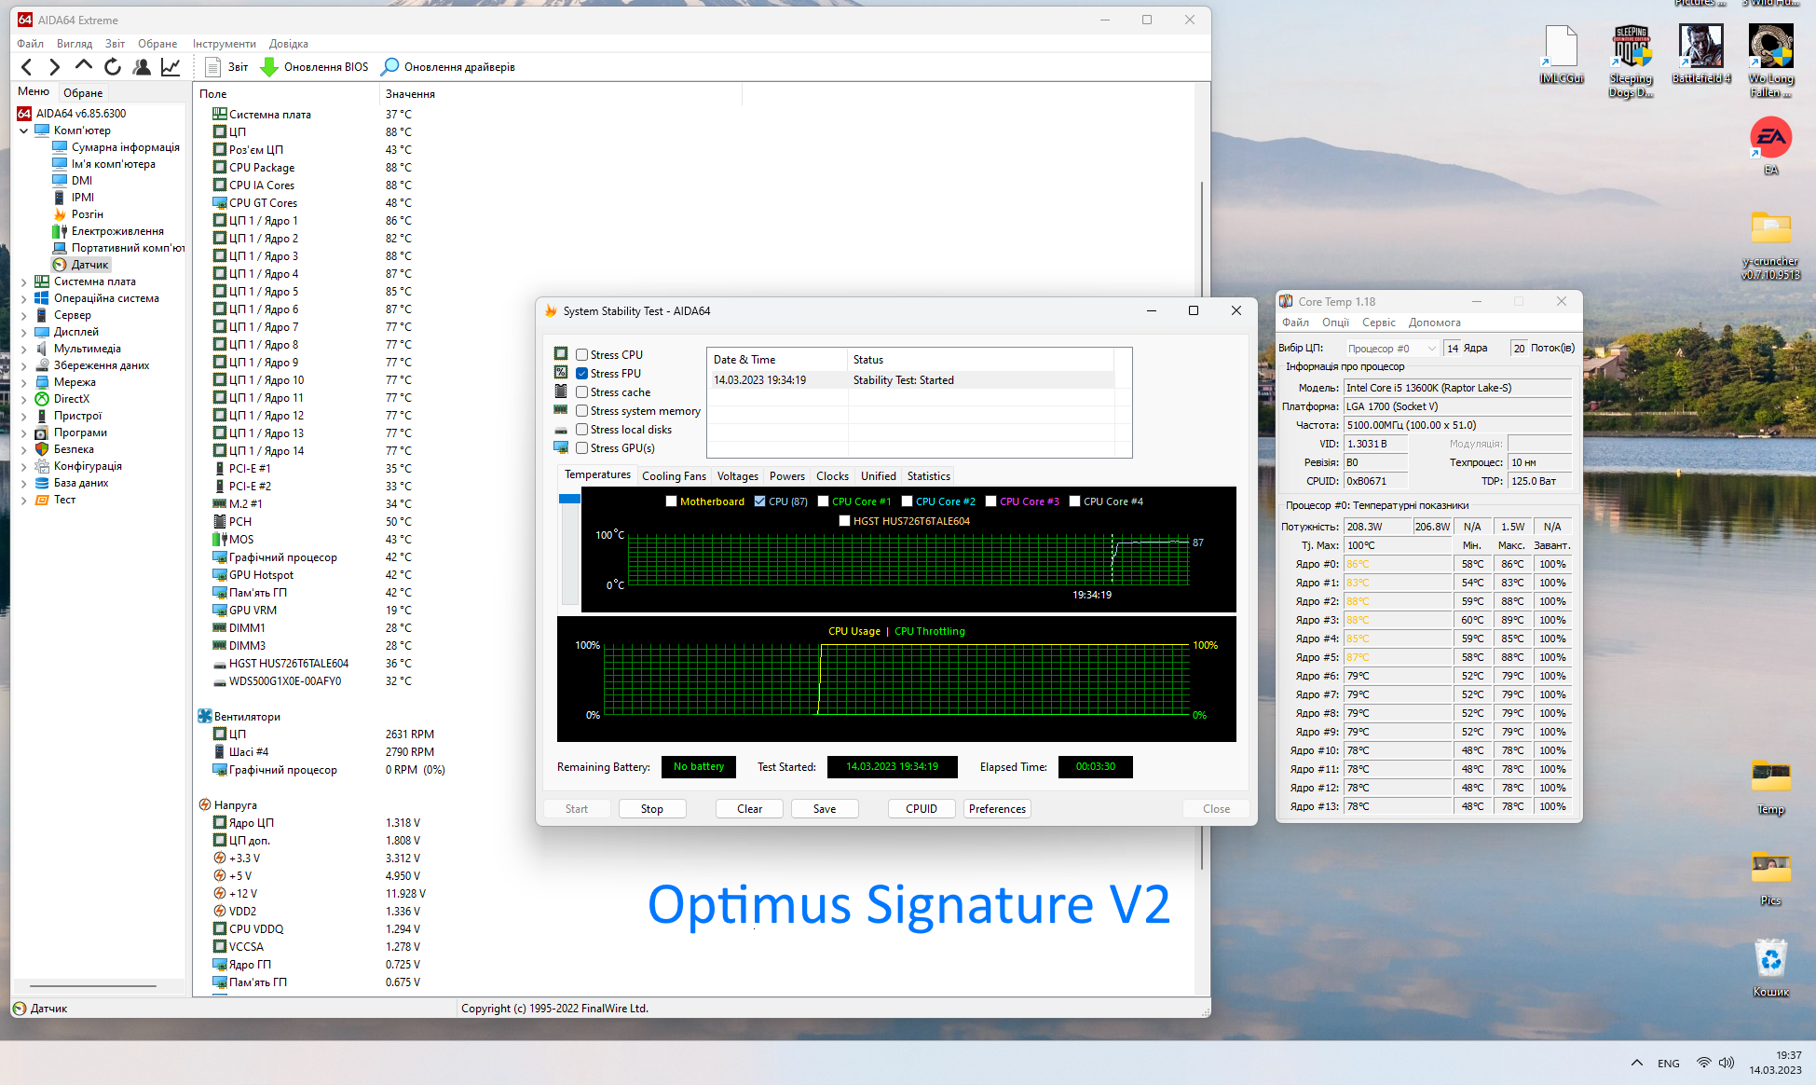1816x1085 pixels.
Task: Click the Save button in Stability Test
Action: (825, 809)
